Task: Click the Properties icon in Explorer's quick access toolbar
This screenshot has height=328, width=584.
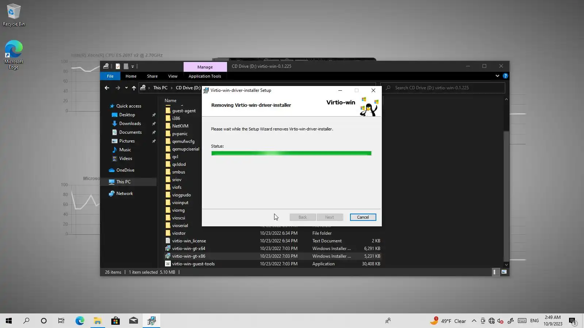Action: [118, 66]
